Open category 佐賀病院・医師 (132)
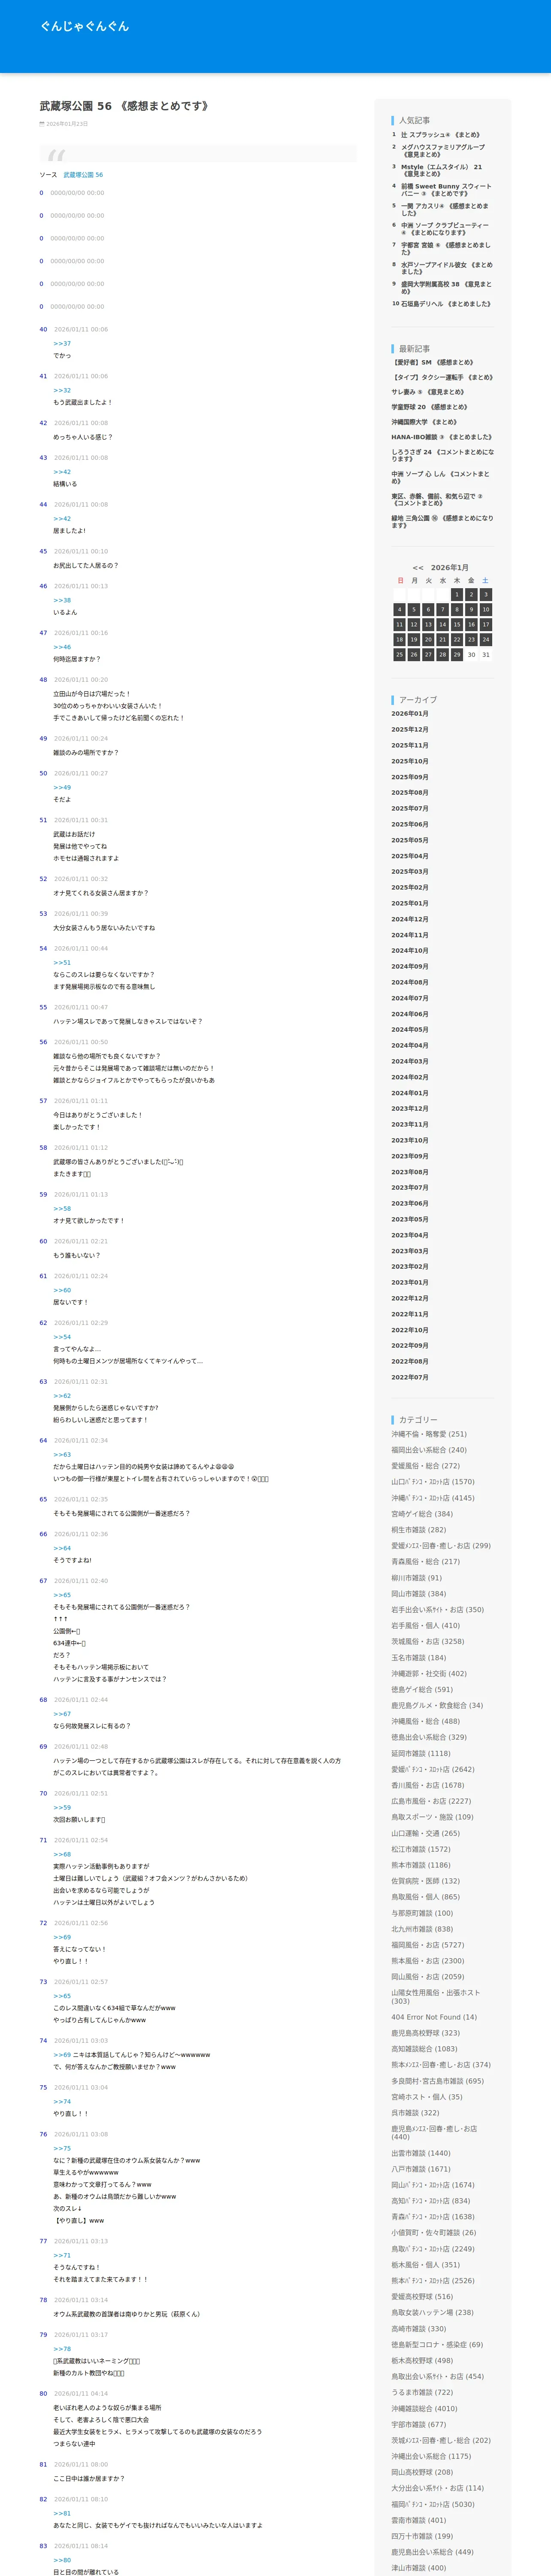Screen dimensions: 551x2576 tap(425, 1881)
